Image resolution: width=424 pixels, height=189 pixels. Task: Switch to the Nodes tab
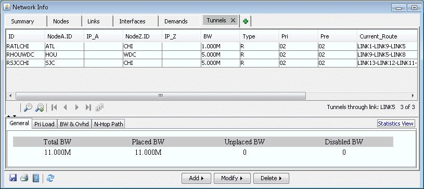coord(61,21)
